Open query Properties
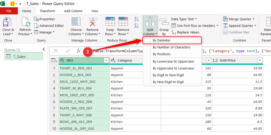The width and height of the screenshot is (271, 135). 44,19
